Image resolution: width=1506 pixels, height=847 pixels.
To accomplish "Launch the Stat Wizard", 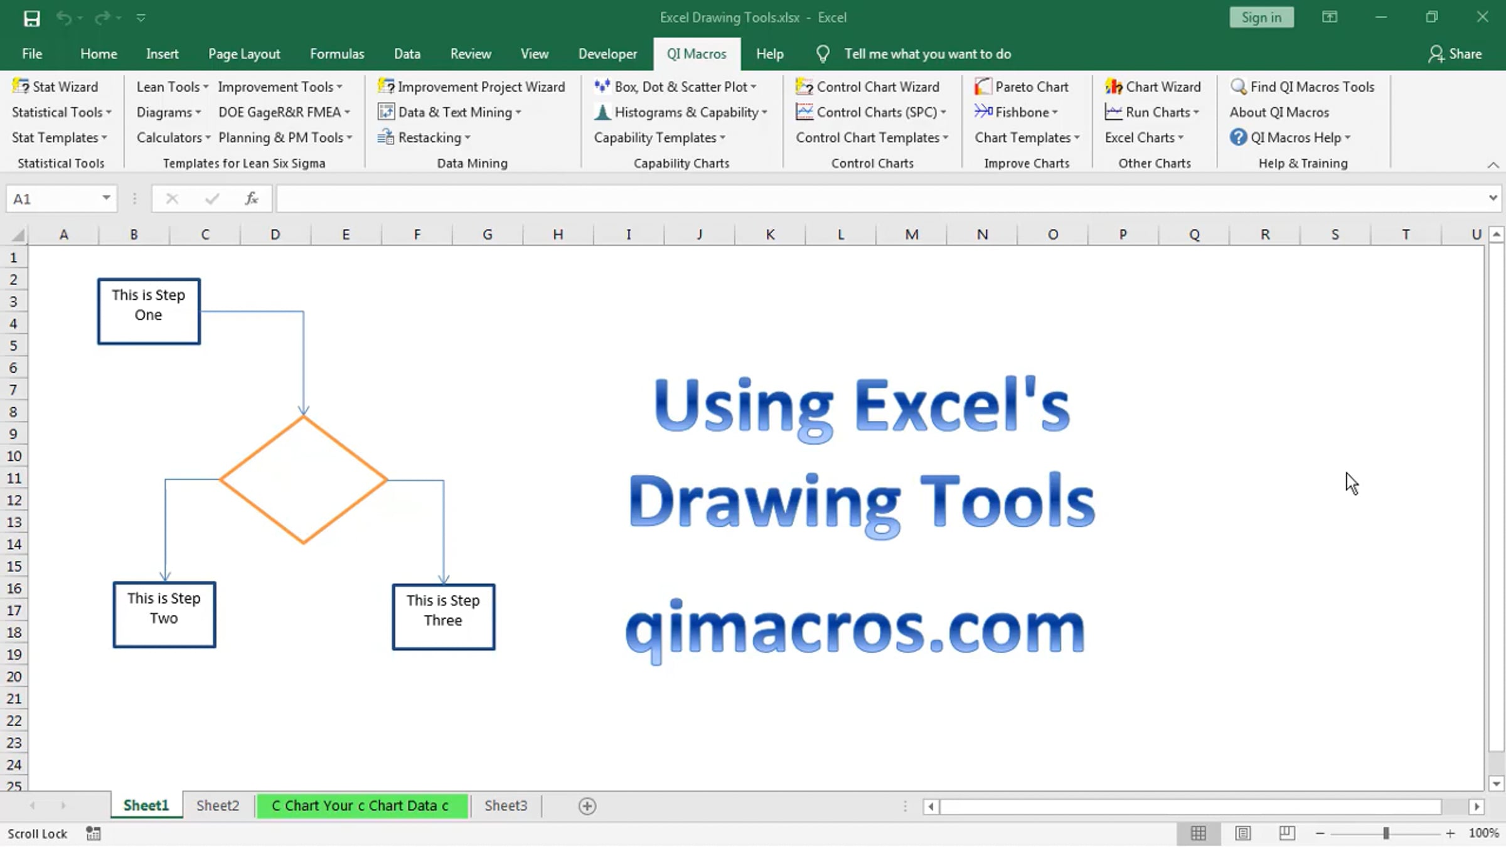I will click(x=55, y=87).
